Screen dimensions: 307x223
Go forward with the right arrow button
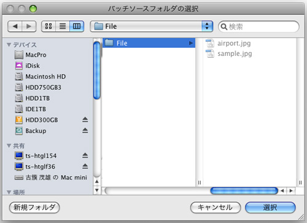pos(29,26)
